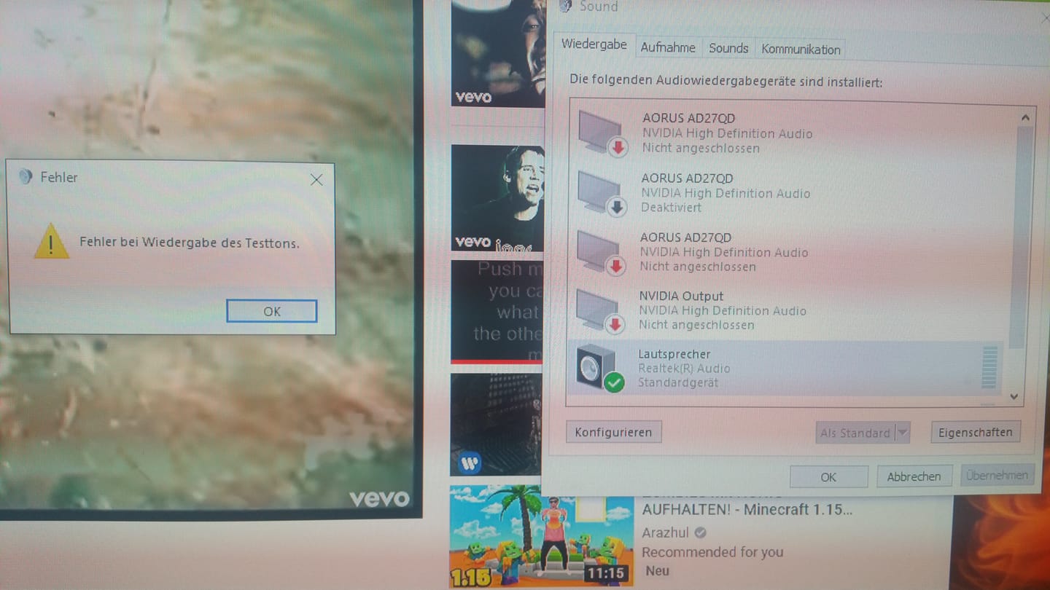Click the monitor icon of the Deaktiviert device

pyautogui.click(x=602, y=193)
